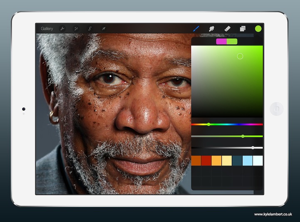Open the Actions wrench menu
300x222 pixels.
click(x=62, y=29)
